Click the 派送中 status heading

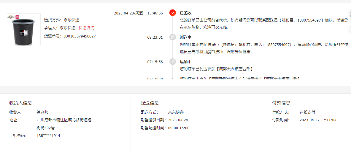(186, 37)
